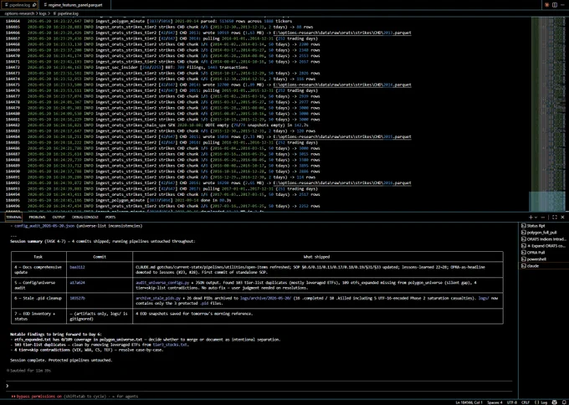The width and height of the screenshot is (569, 405).
Task: Click pipeline.log in the breadcrumb path
Action: (x=67, y=13)
